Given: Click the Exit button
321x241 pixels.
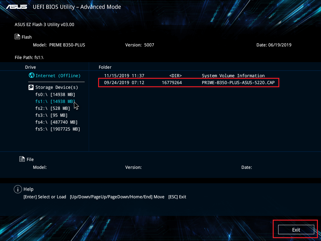Looking at the screenshot, I should [296, 229].
